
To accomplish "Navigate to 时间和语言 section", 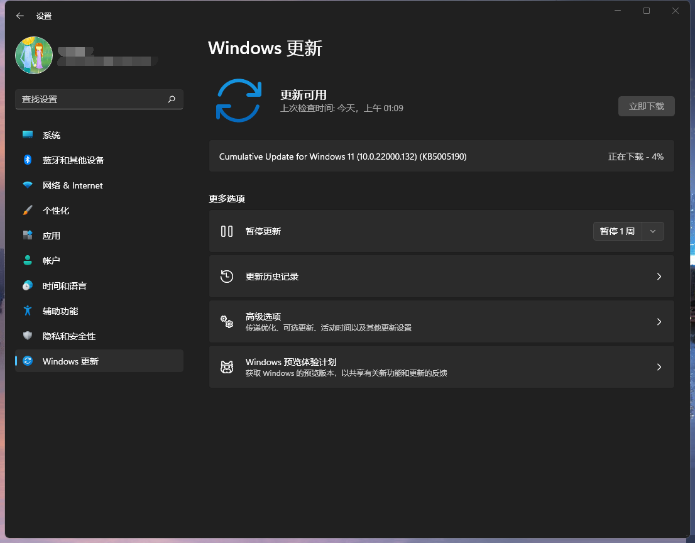I will [99, 286].
